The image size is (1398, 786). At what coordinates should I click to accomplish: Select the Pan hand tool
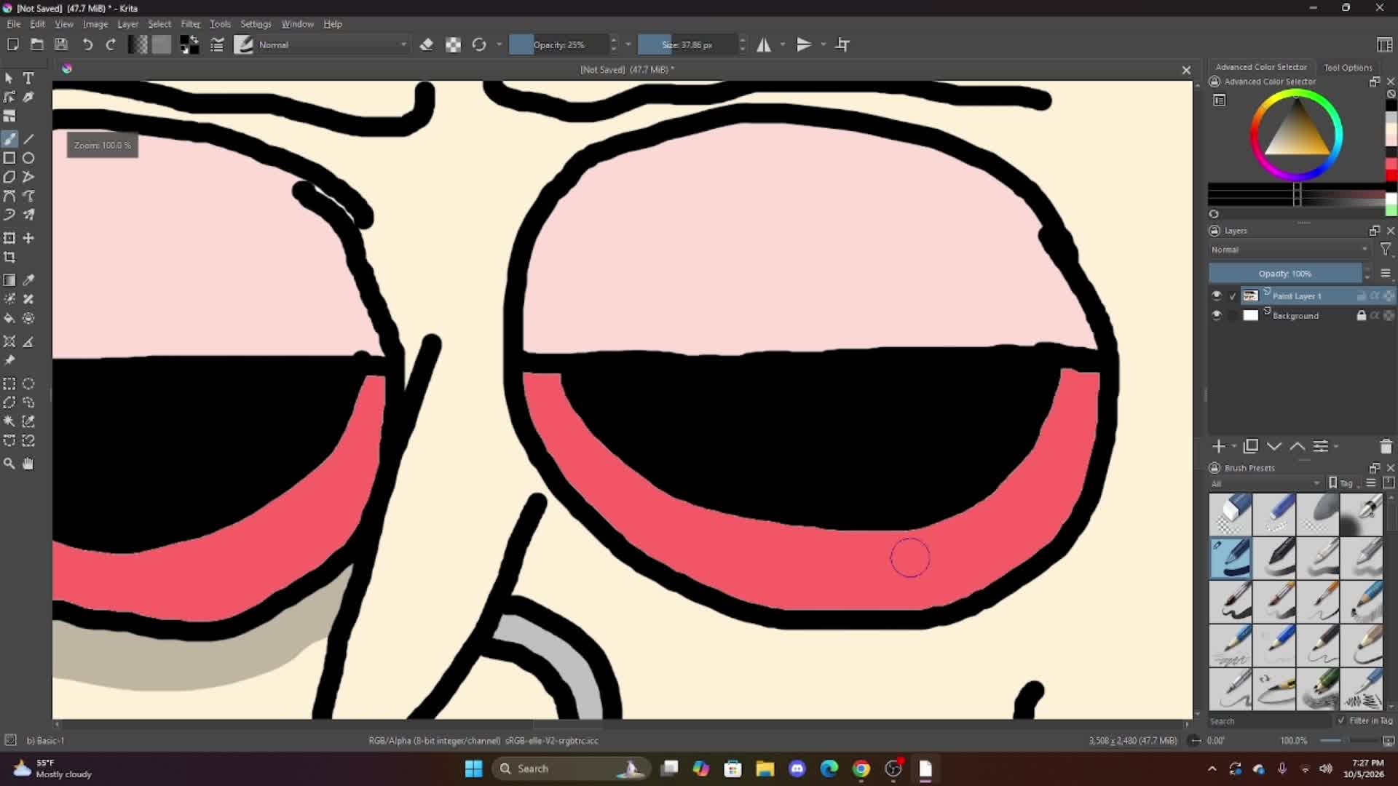click(28, 464)
